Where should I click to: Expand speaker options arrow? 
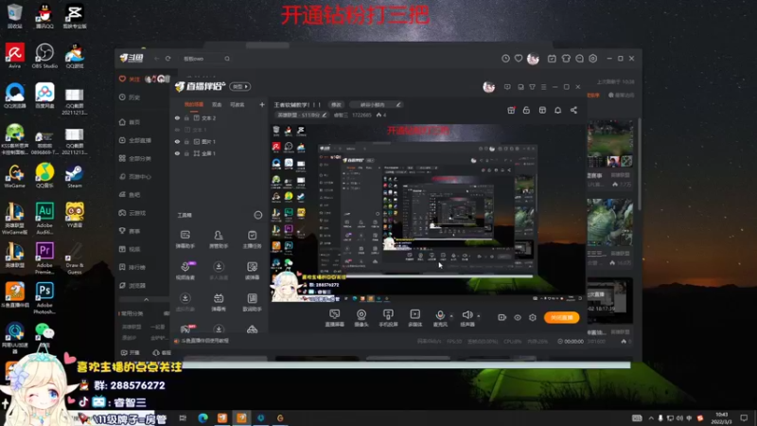479,316
